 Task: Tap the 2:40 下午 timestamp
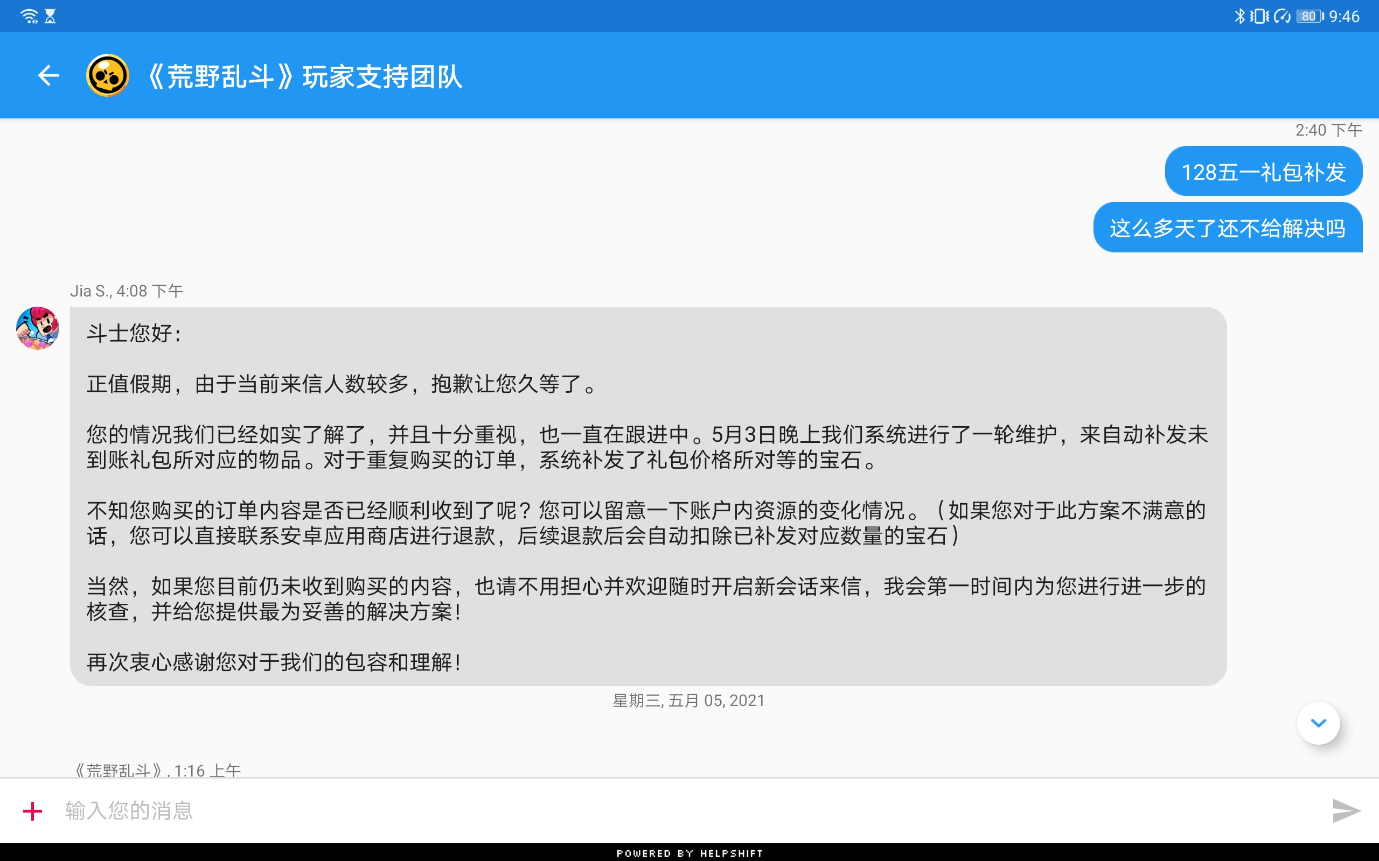[x=1328, y=130]
